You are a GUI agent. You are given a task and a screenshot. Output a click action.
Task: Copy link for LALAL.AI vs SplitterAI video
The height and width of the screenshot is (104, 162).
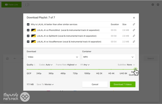(x=134, y=36)
